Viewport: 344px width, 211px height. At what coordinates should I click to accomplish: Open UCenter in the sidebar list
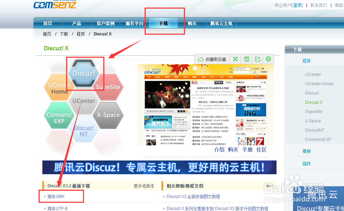[x=313, y=75]
